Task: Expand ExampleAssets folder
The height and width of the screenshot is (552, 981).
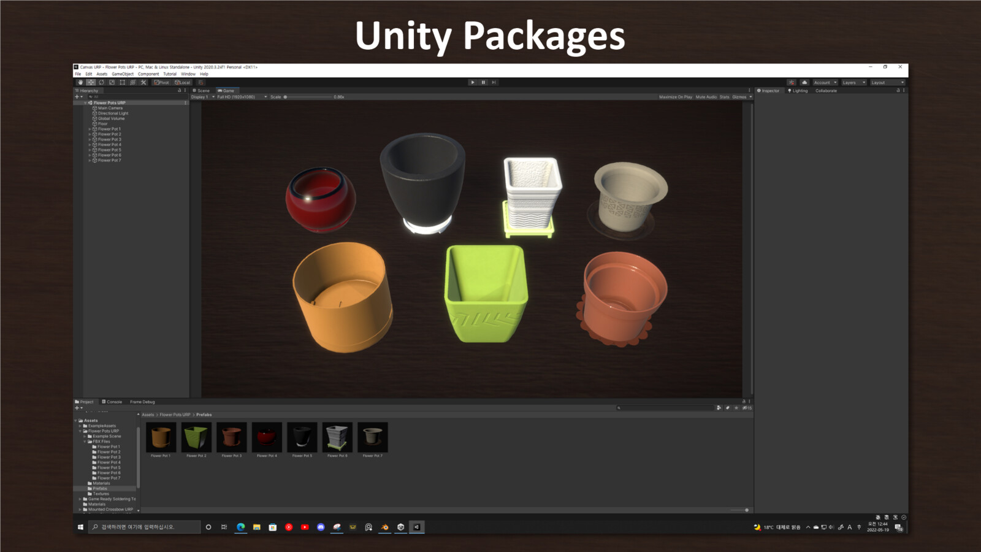Action: (x=80, y=426)
